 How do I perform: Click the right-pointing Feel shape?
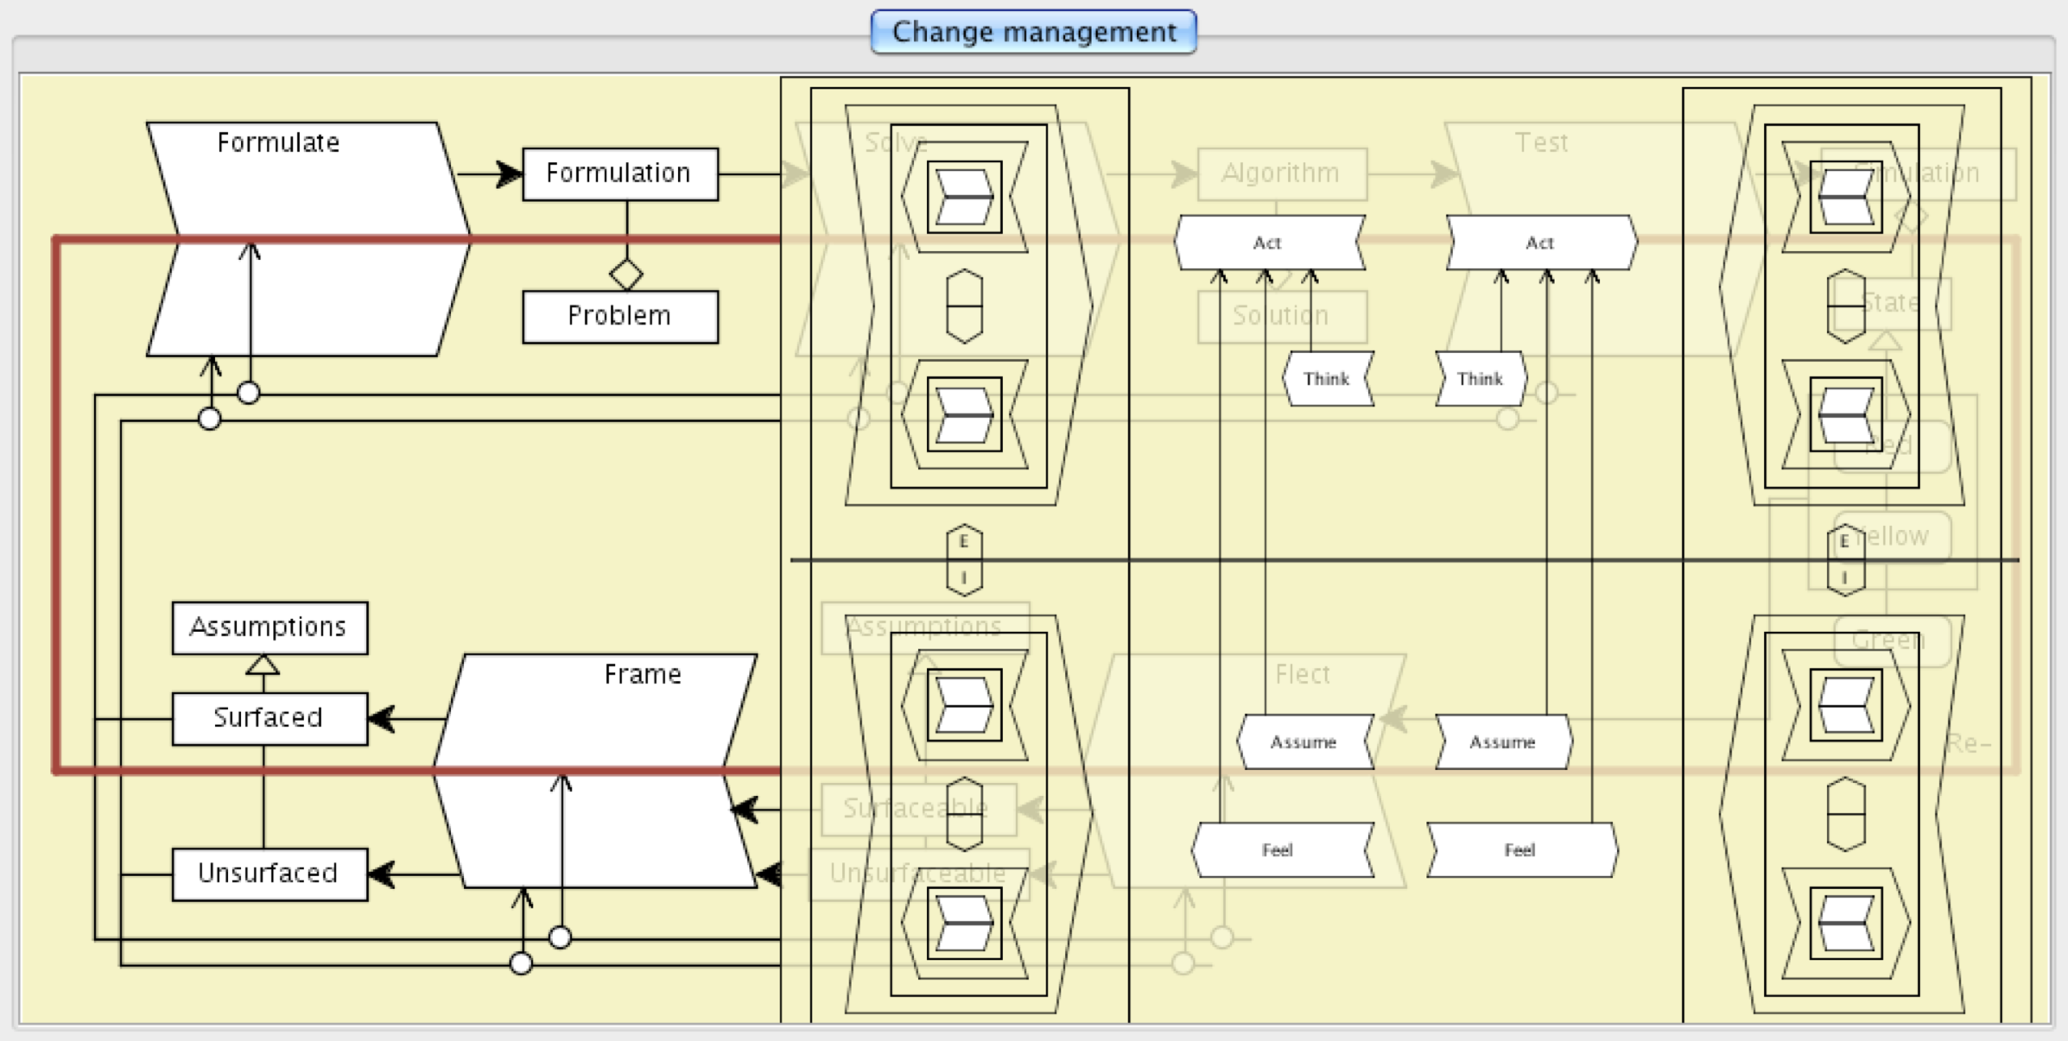click(x=1520, y=850)
